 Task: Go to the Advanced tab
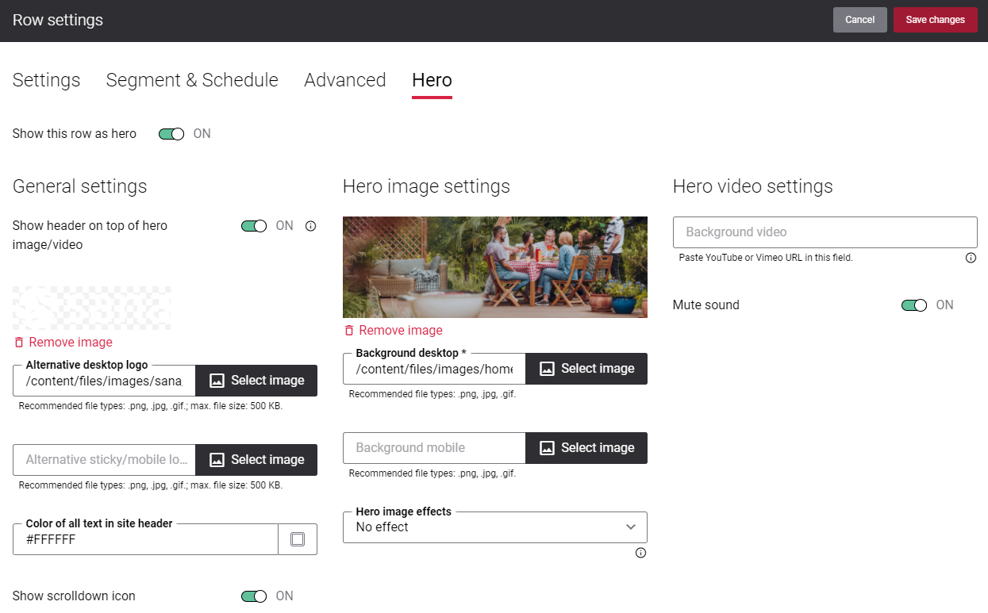point(345,80)
